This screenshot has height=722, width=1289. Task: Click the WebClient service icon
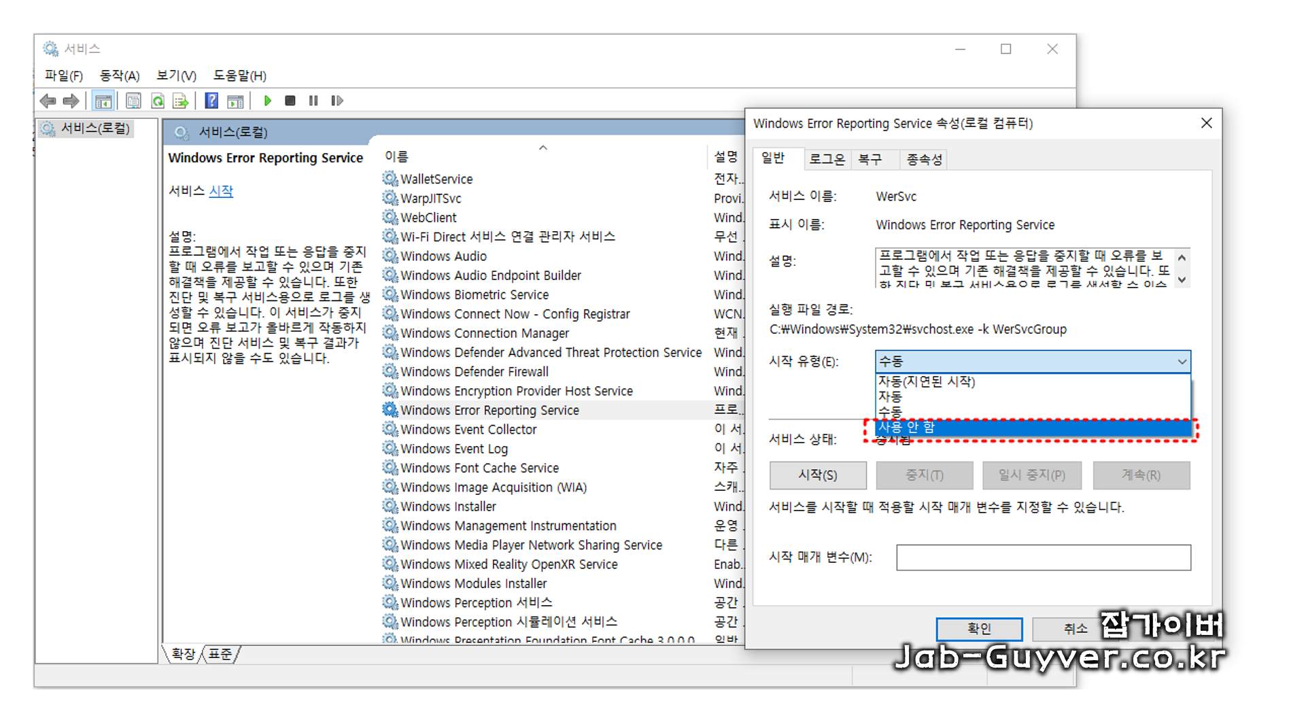point(390,217)
